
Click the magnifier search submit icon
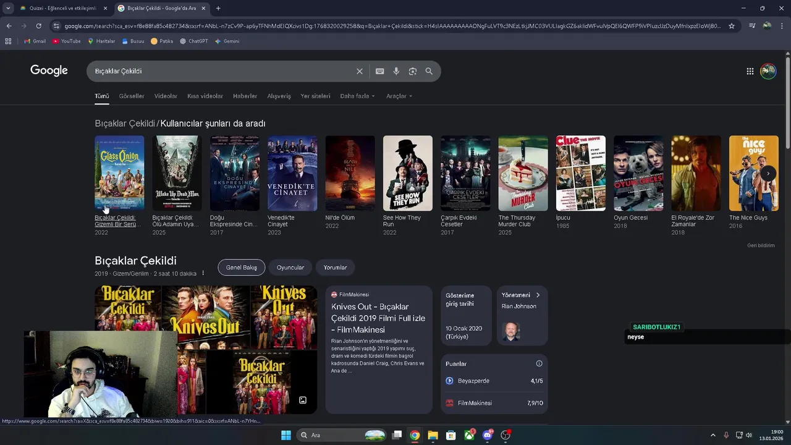(x=429, y=71)
